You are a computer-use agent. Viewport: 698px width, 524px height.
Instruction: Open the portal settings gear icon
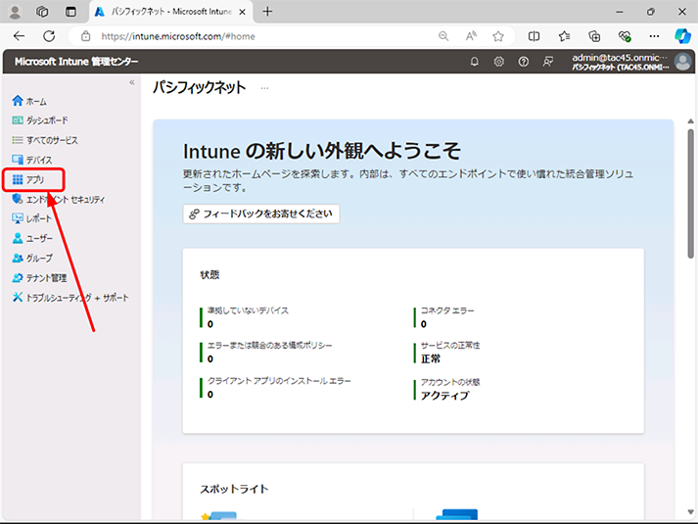click(x=499, y=62)
